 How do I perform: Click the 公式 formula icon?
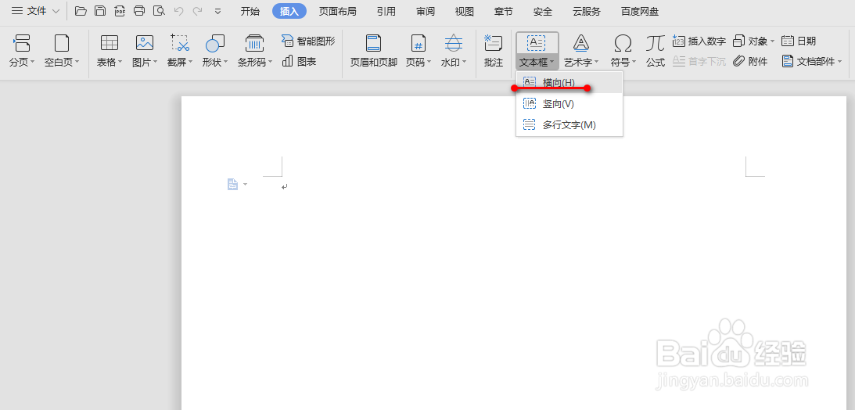[656, 42]
